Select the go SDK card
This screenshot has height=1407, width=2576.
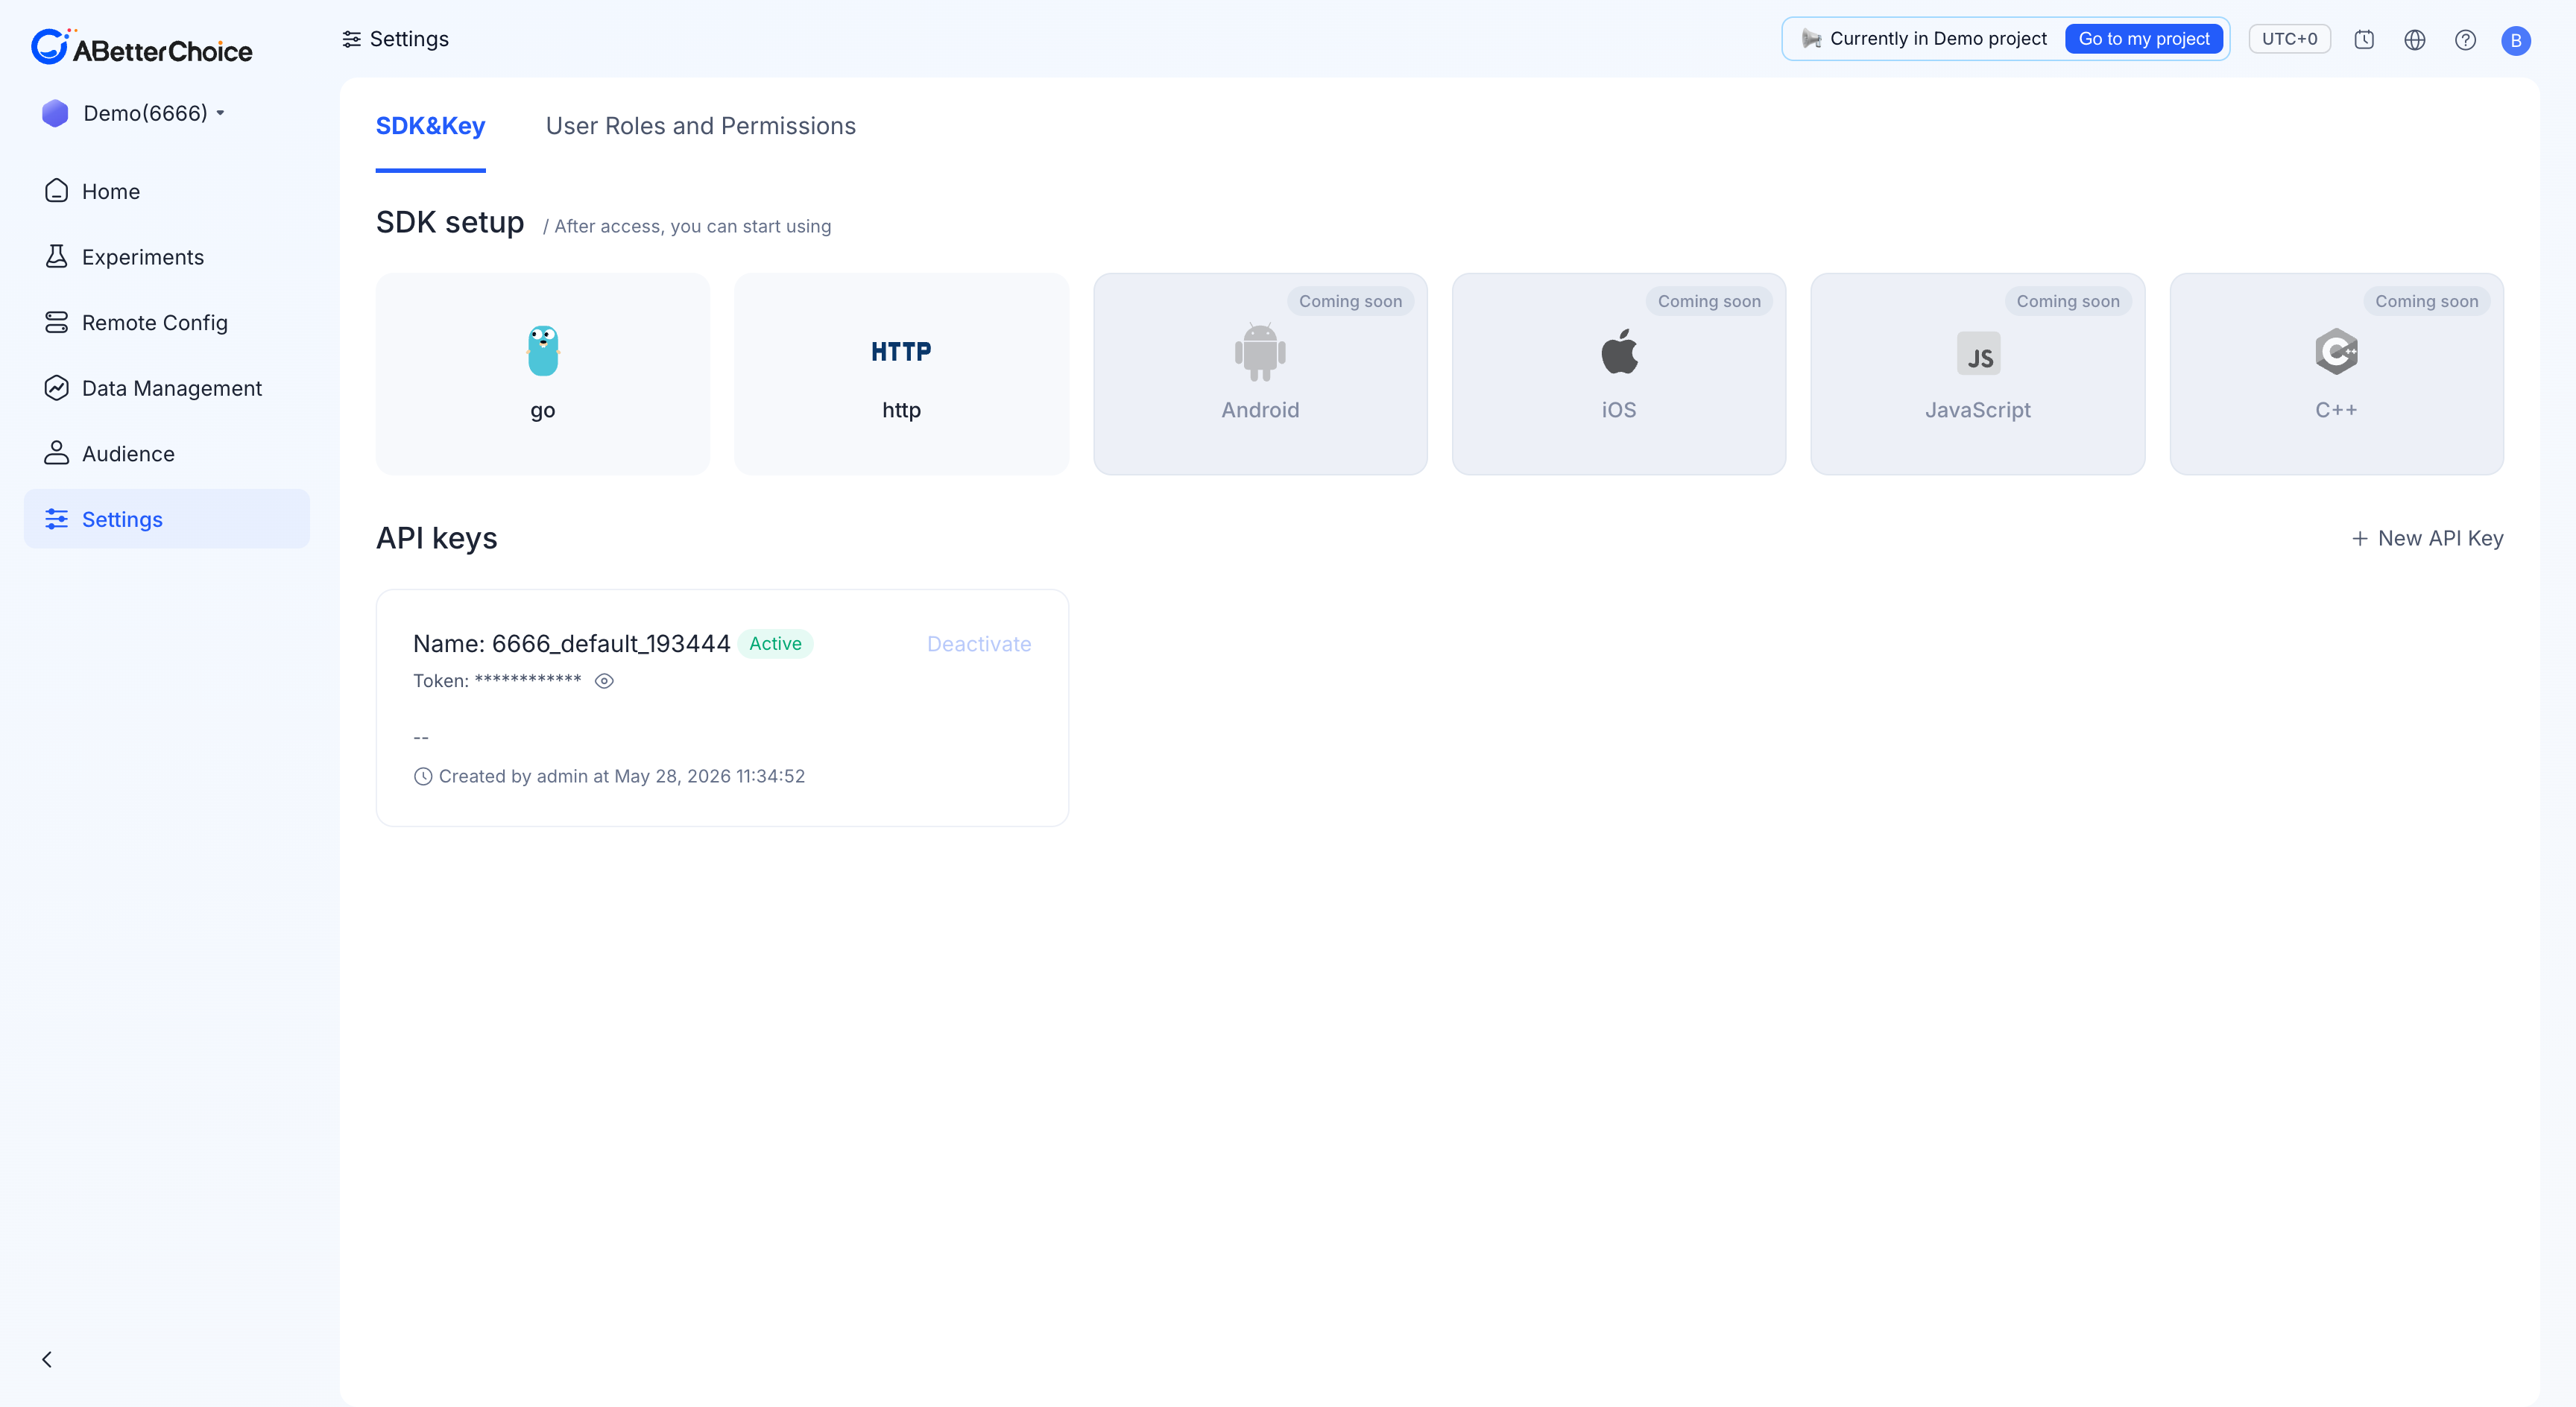point(543,374)
